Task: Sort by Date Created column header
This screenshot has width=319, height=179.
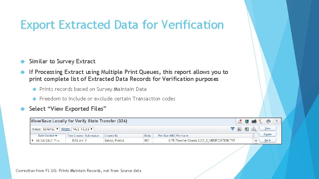Action: tap(48, 136)
